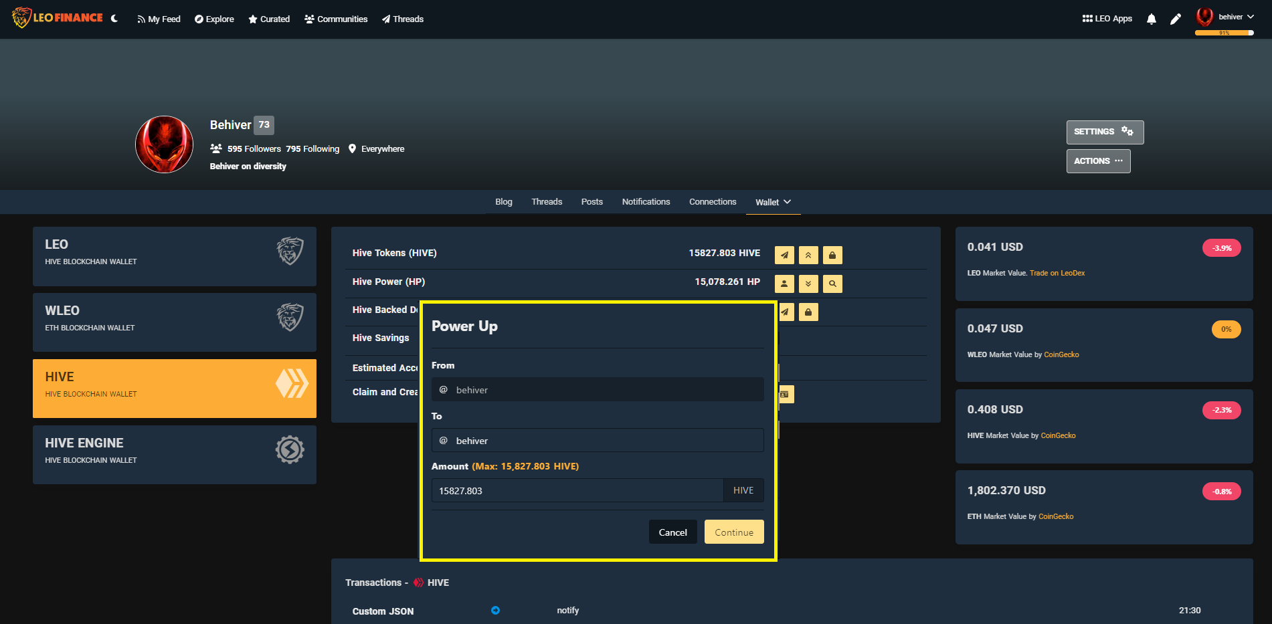The image size is (1272, 624).
Task: Click the lock icon for Hive Tokens
Action: (x=832, y=255)
